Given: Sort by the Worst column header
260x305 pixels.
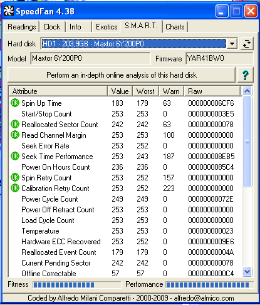Looking at the screenshot, I should point(145,91).
